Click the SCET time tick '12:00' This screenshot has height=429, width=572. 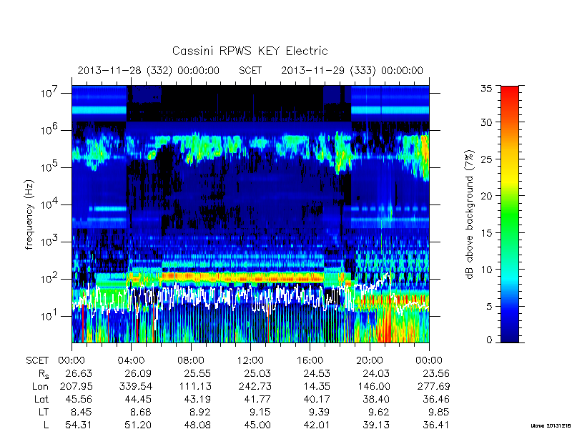(x=250, y=360)
